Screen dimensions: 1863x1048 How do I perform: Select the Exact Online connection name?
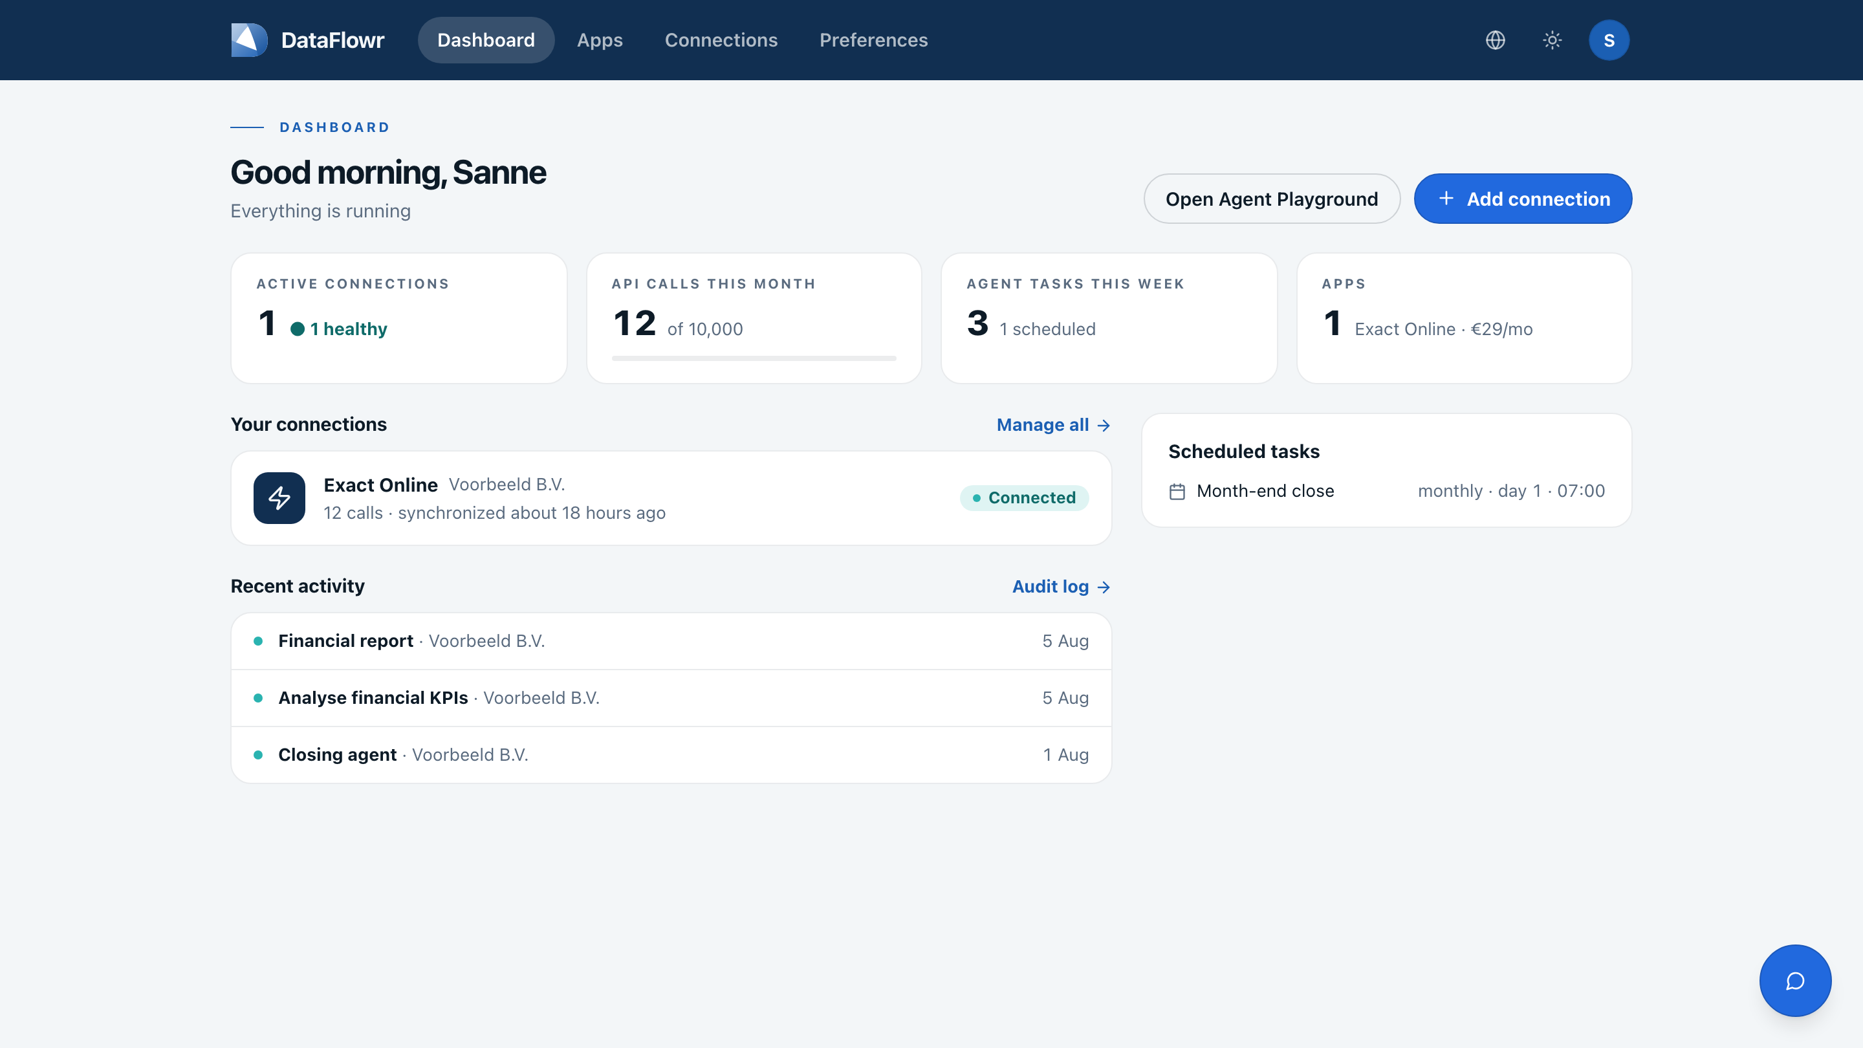(x=380, y=485)
